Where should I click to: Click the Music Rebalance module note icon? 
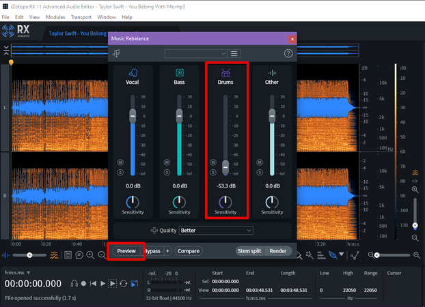click(x=117, y=53)
